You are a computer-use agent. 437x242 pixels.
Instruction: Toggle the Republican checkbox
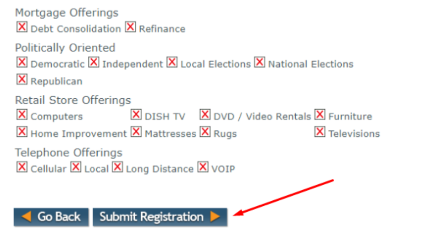[22, 80]
